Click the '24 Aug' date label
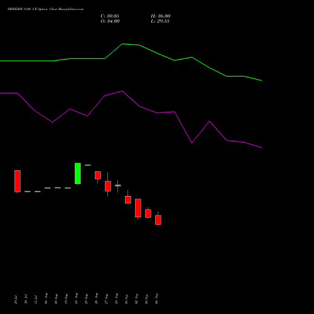Viewport: 314px width, 314px height. click(x=76, y=298)
